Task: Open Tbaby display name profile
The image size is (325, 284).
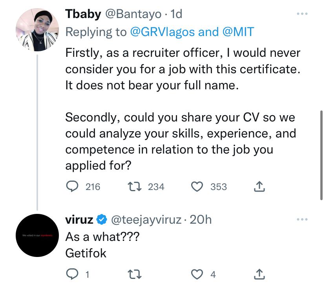Action: click(x=83, y=14)
